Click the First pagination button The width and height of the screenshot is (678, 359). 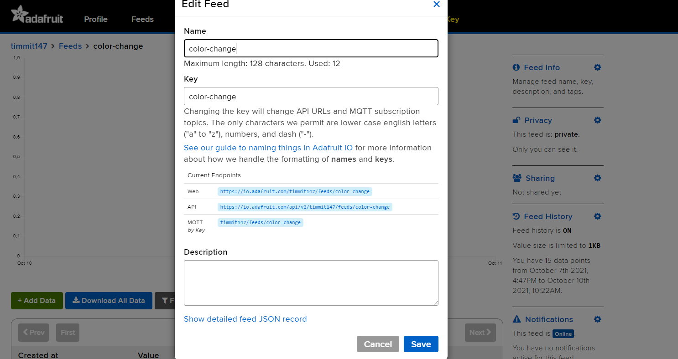coord(68,333)
